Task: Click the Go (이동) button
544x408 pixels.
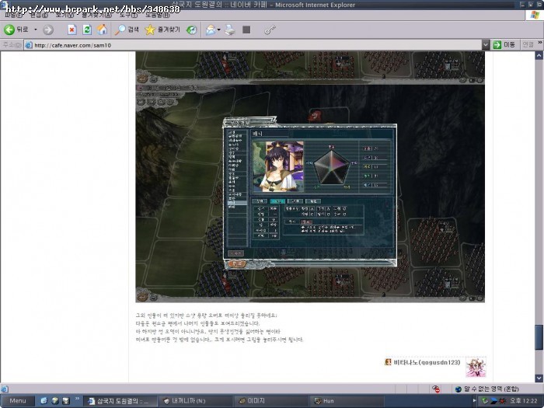Action: coord(504,45)
